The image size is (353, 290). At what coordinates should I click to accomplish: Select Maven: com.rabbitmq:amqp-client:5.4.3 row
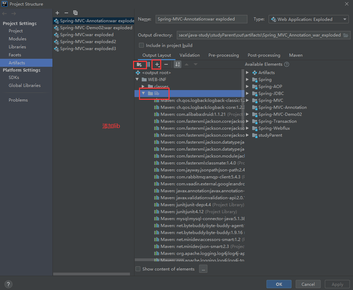[x=189, y=177]
